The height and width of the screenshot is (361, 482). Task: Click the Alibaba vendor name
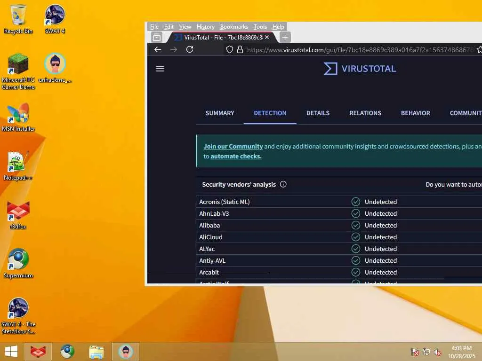209,225
